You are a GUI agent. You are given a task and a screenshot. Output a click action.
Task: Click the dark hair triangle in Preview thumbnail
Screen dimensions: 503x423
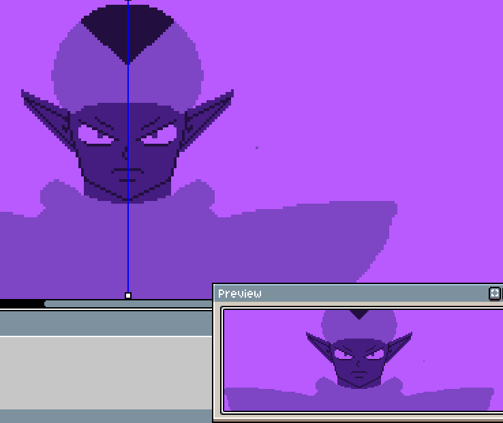[x=359, y=314]
